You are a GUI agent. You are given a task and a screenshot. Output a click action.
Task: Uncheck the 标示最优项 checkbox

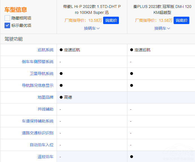pyautogui.click(x=7, y=25)
